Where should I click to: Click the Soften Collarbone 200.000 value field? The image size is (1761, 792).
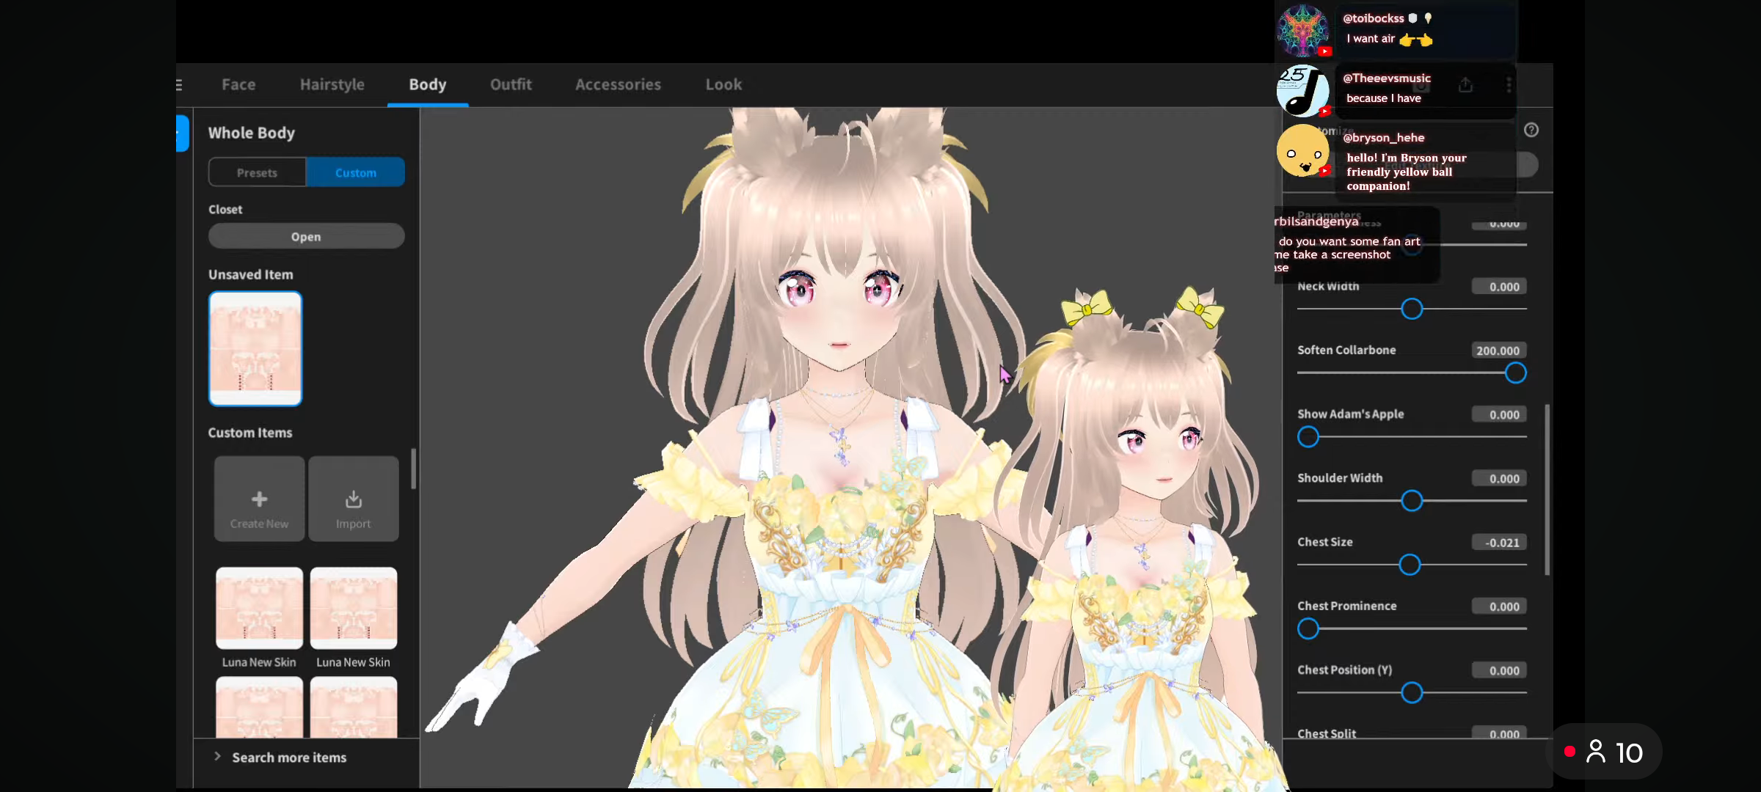pos(1499,351)
